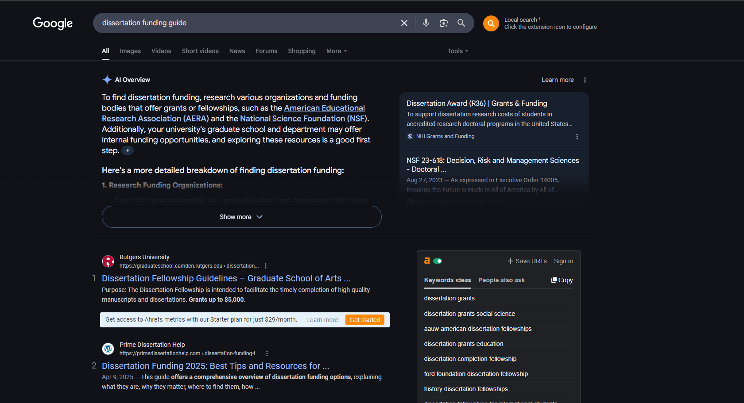744x403 pixels.
Task: Click Save URLs in Ahrefs panel
Action: pos(527,261)
